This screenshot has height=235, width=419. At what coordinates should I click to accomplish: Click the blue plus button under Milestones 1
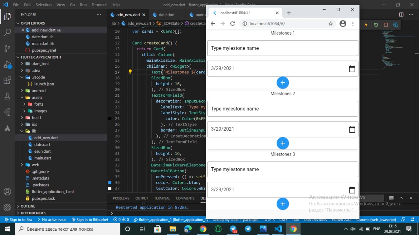(283, 83)
